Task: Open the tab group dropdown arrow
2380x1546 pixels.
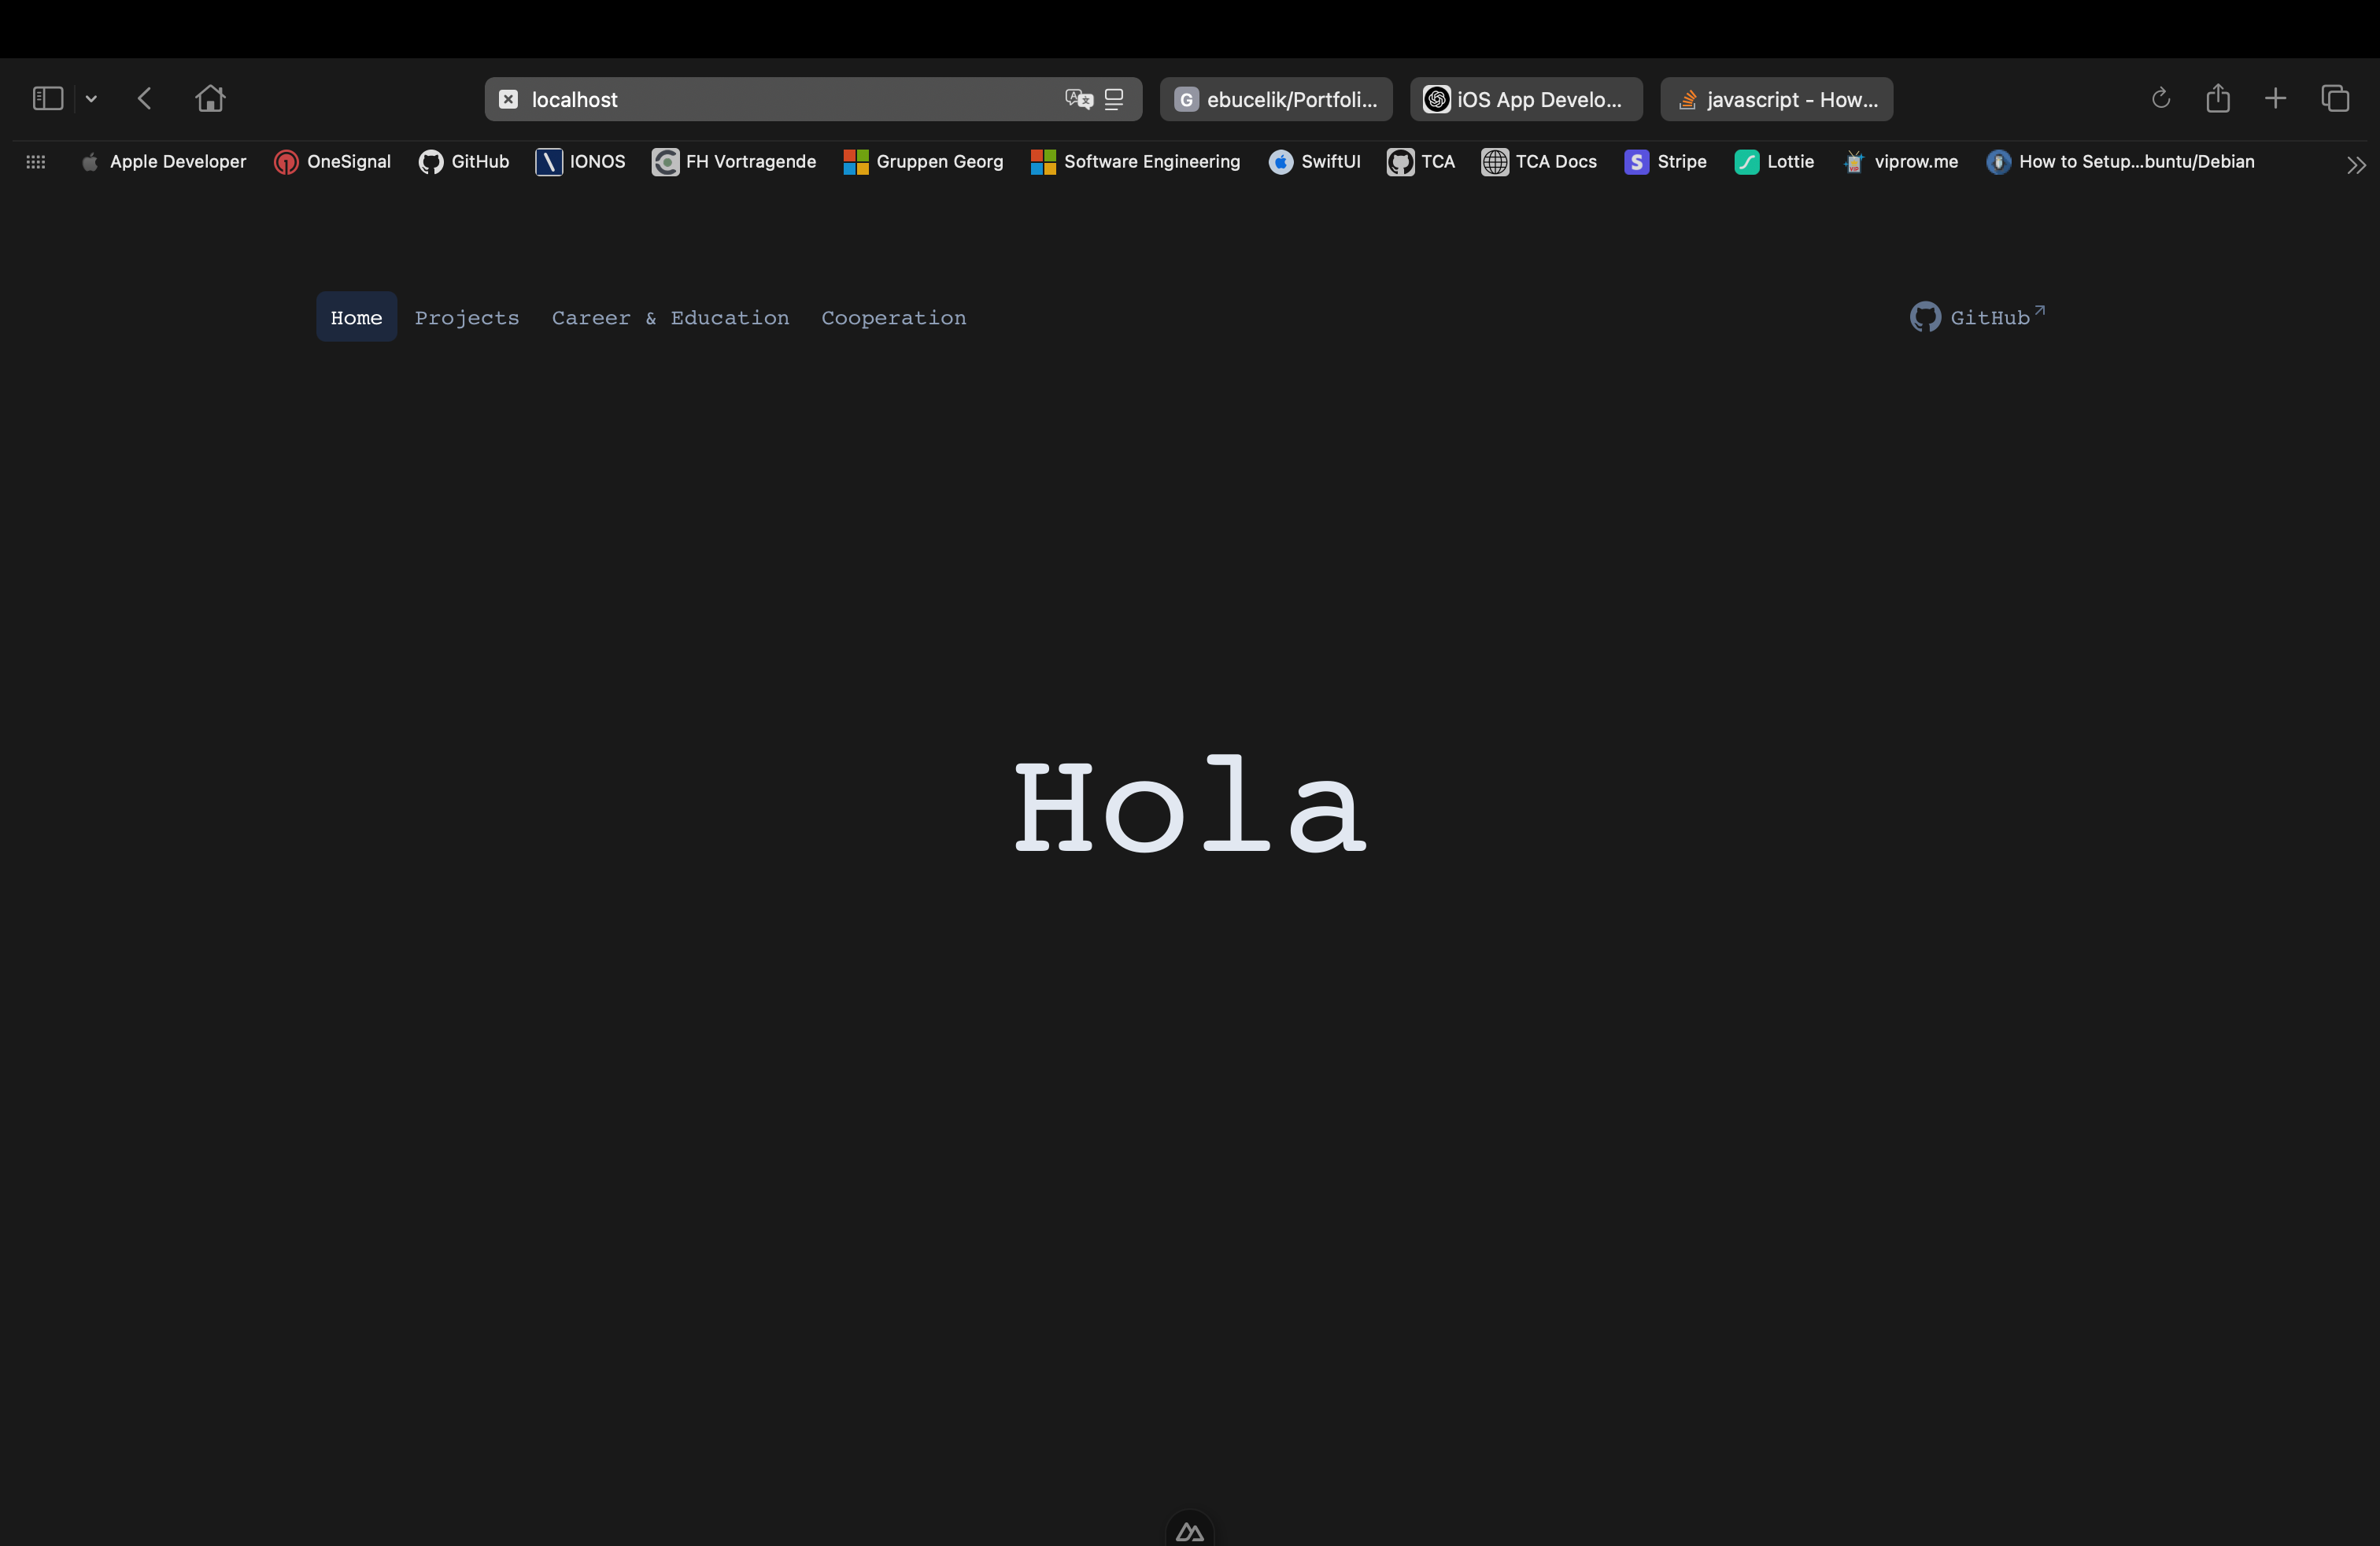Action: point(91,98)
